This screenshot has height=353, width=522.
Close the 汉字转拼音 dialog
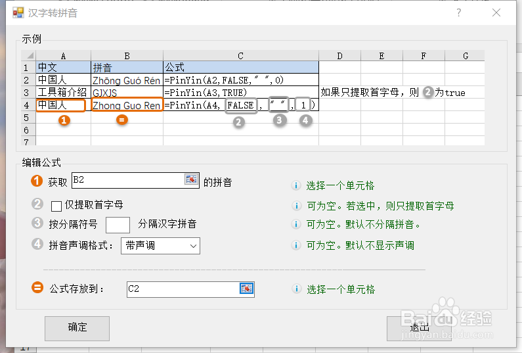point(496,12)
